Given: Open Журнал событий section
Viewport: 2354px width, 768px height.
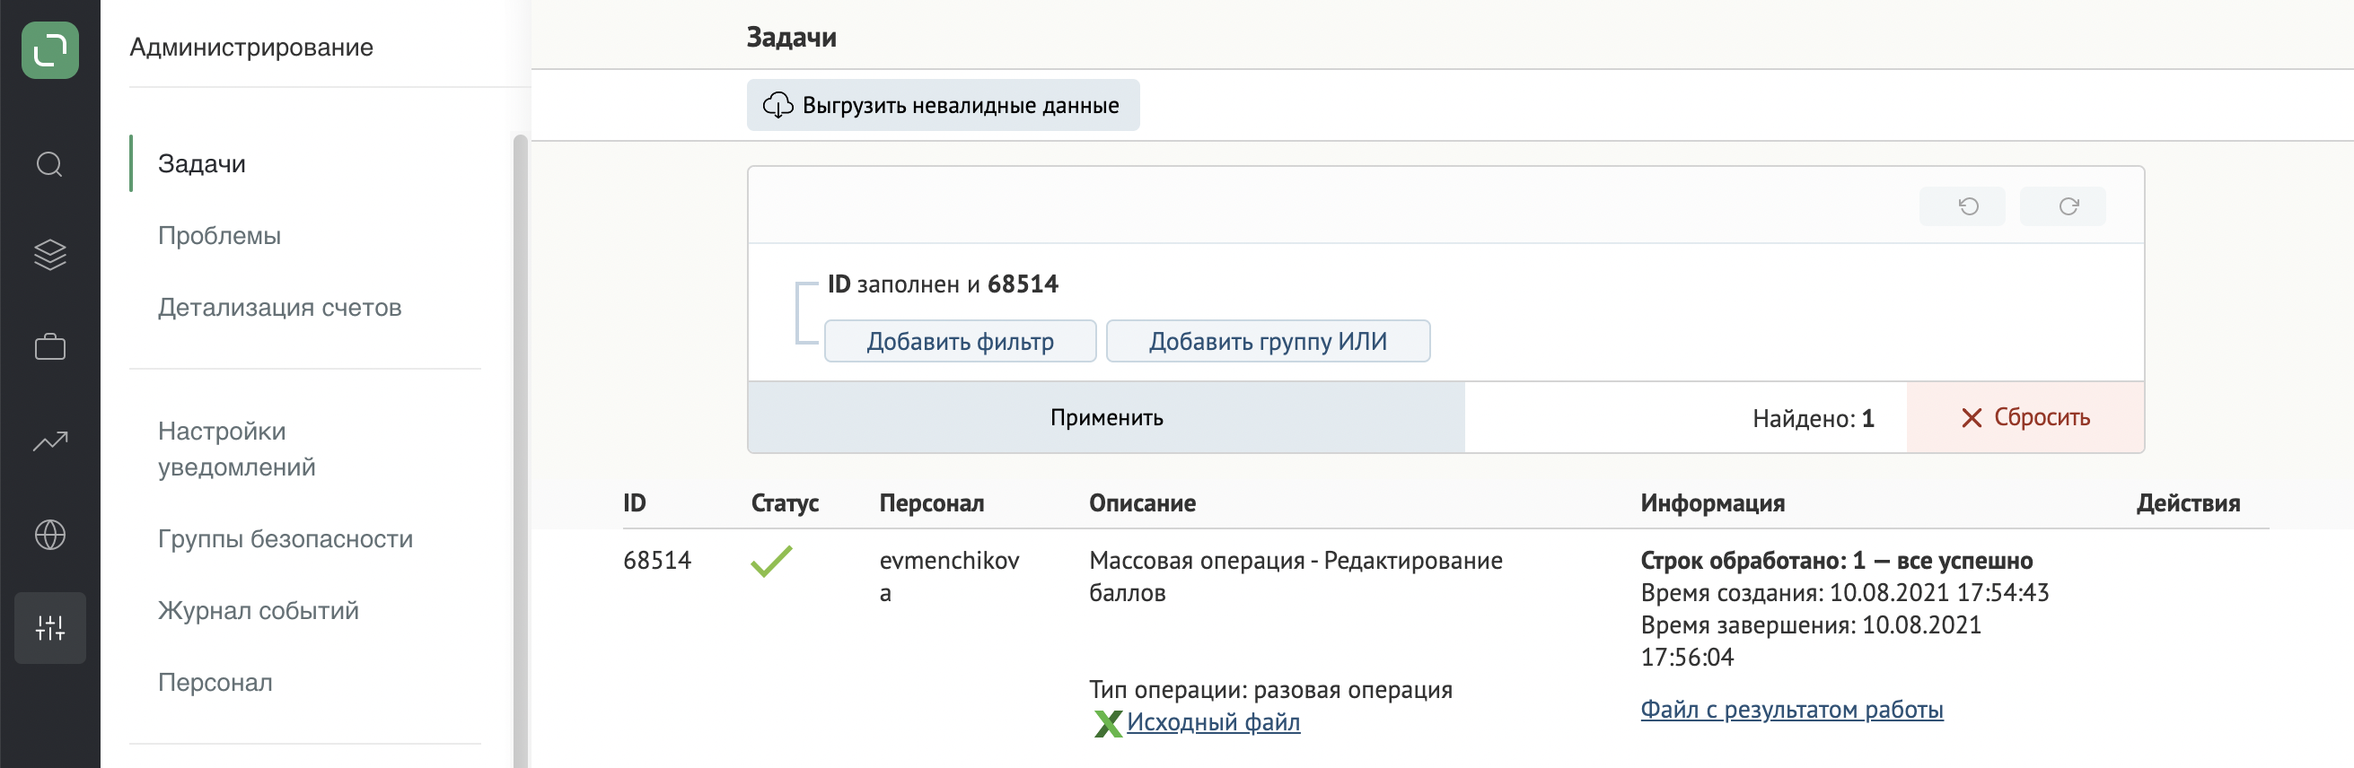Looking at the screenshot, I should (259, 611).
